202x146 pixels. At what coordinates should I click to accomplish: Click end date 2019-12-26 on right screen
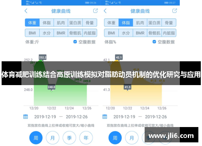(156, 117)
